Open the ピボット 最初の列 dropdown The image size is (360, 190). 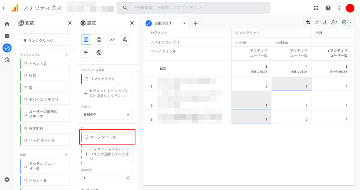point(107,115)
